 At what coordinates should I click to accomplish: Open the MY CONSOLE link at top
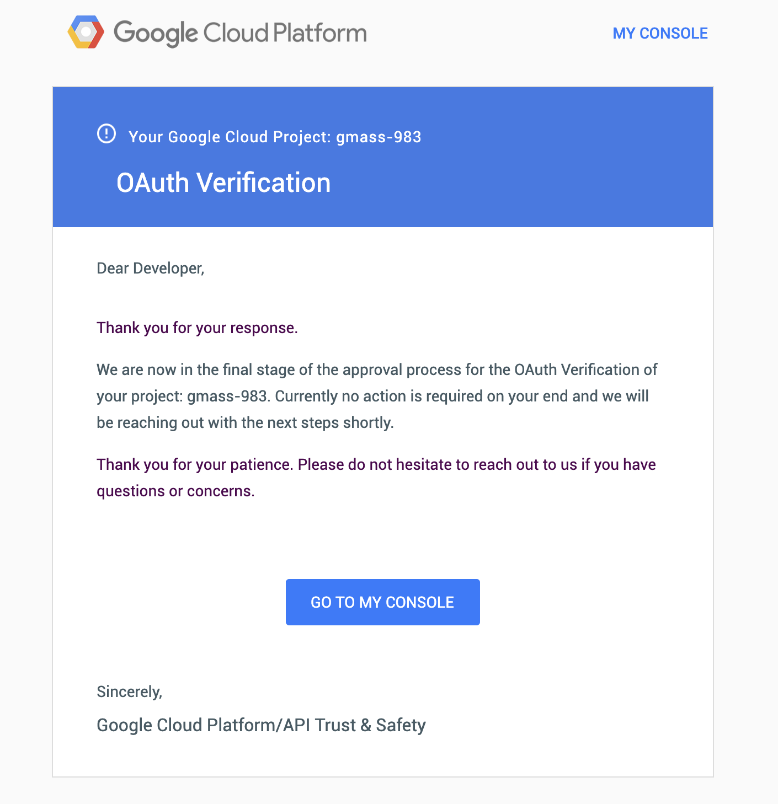pyautogui.click(x=660, y=34)
